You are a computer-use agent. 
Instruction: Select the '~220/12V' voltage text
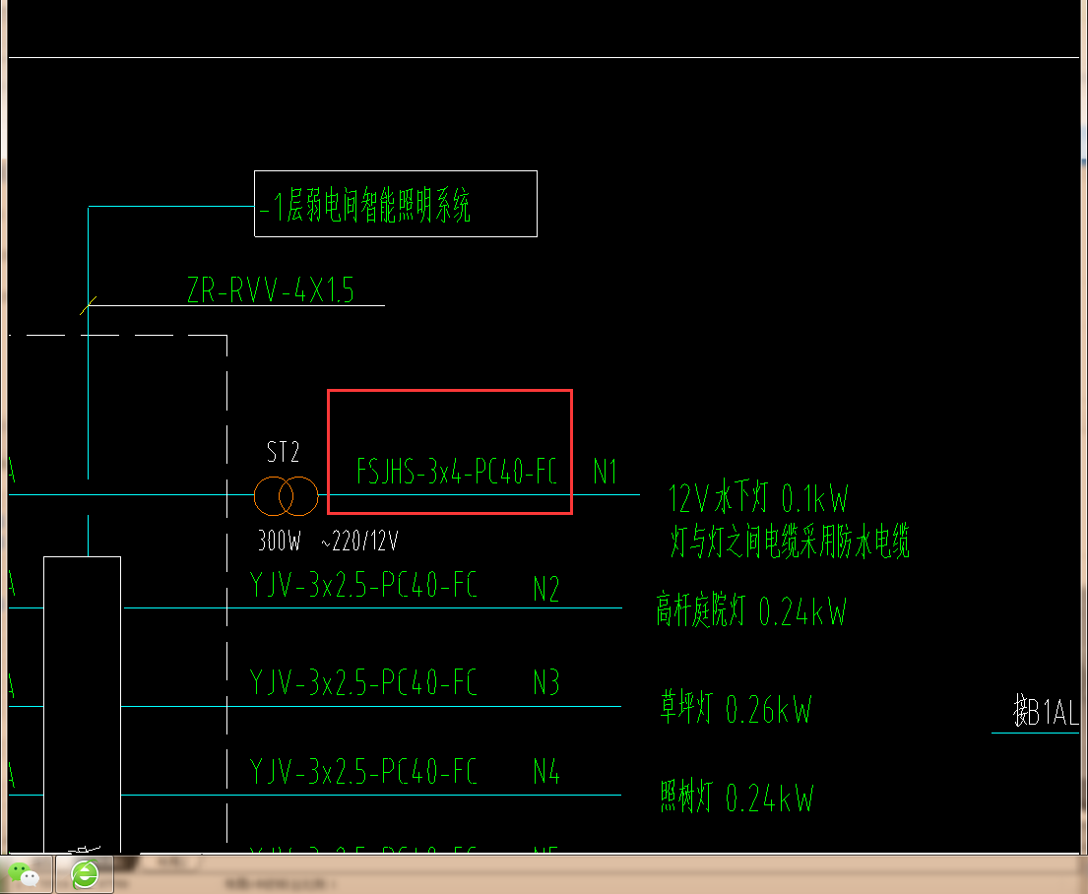tap(360, 541)
